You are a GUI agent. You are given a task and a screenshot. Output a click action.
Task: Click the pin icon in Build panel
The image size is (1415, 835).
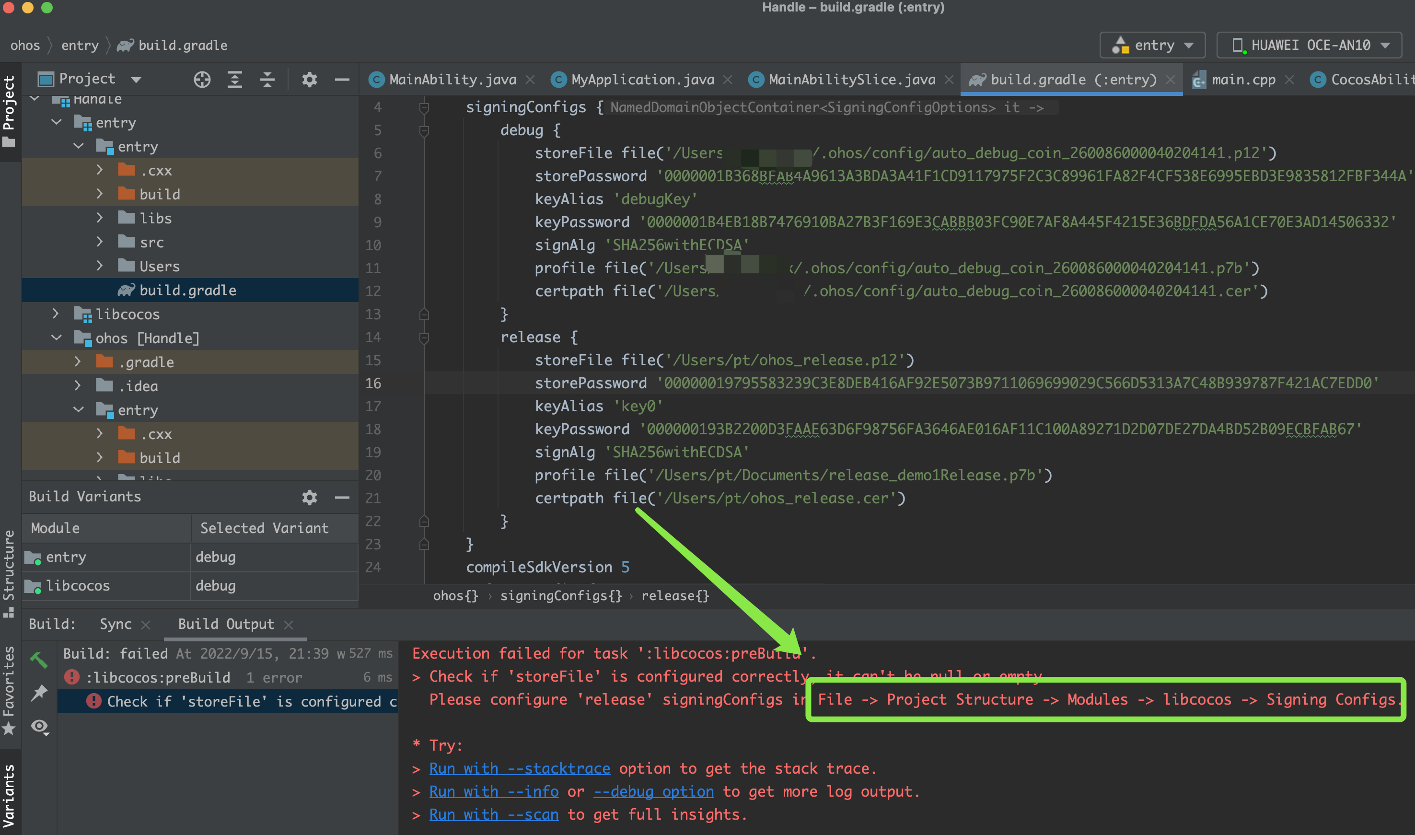[39, 693]
